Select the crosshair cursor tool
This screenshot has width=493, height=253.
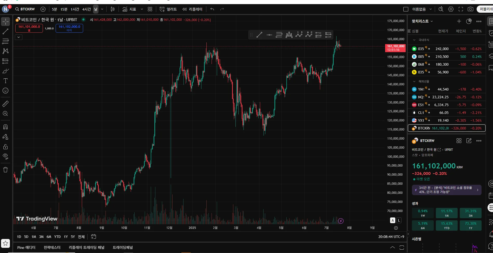(x=5, y=22)
